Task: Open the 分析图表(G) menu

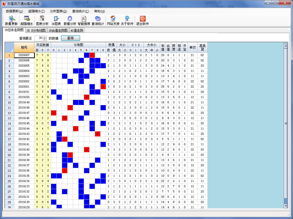Action: (58, 11)
